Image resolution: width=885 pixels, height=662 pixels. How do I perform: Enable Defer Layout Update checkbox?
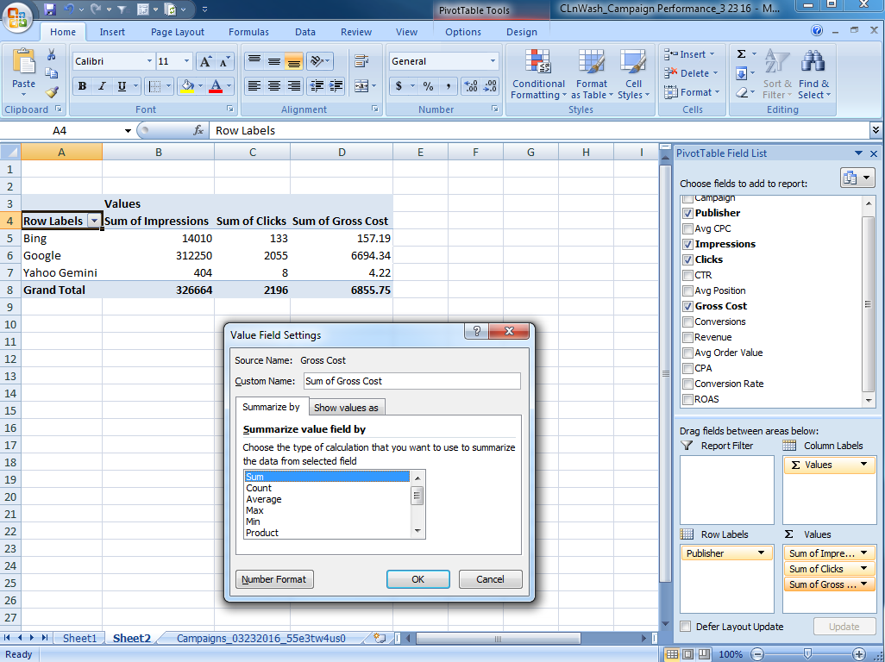(685, 627)
